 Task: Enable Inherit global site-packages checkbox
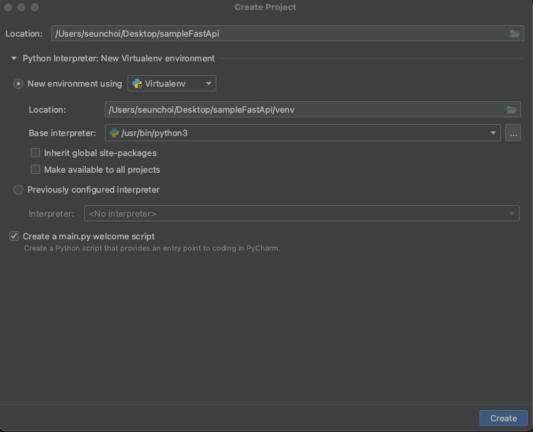(35, 153)
